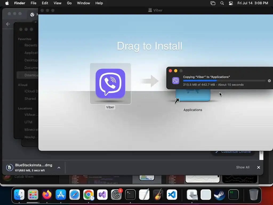Open the File menu
The width and height of the screenshot is (273, 205).
[33, 3]
